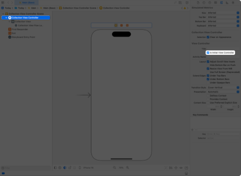This screenshot has height=176, width=241.
Task: Change device orientation in canvas bar
Action: click(70, 168)
